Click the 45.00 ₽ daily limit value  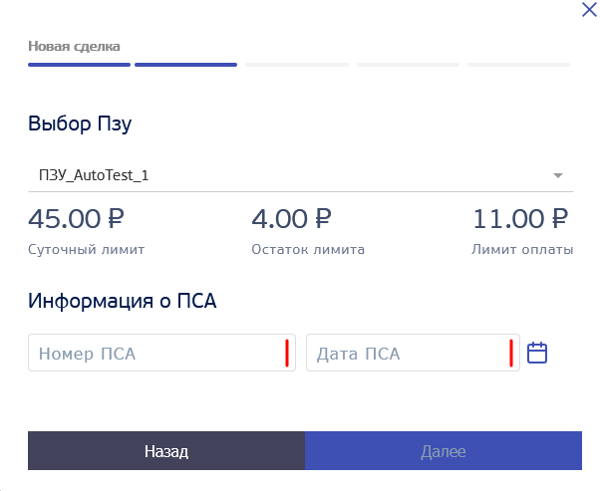coord(76,219)
